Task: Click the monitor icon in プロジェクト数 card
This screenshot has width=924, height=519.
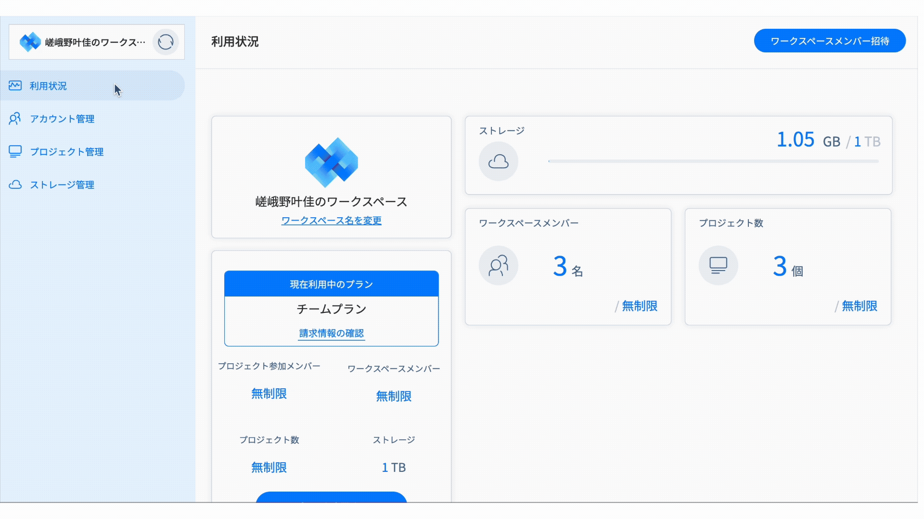Action: pyautogui.click(x=718, y=265)
